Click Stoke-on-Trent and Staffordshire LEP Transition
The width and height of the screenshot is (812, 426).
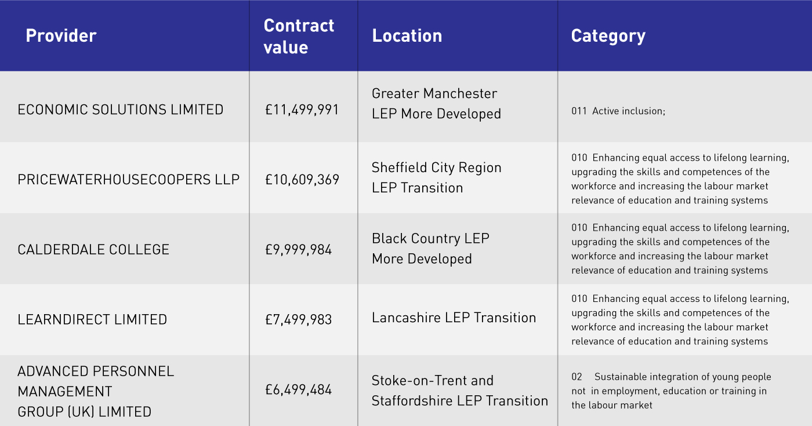(459, 391)
